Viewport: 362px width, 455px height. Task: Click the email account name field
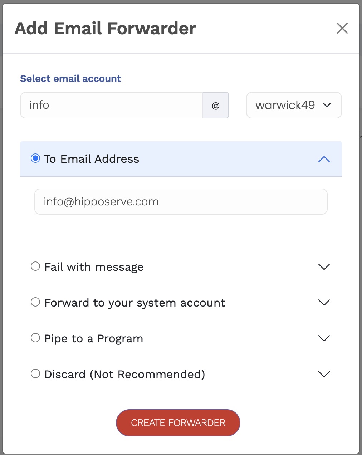pos(111,106)
